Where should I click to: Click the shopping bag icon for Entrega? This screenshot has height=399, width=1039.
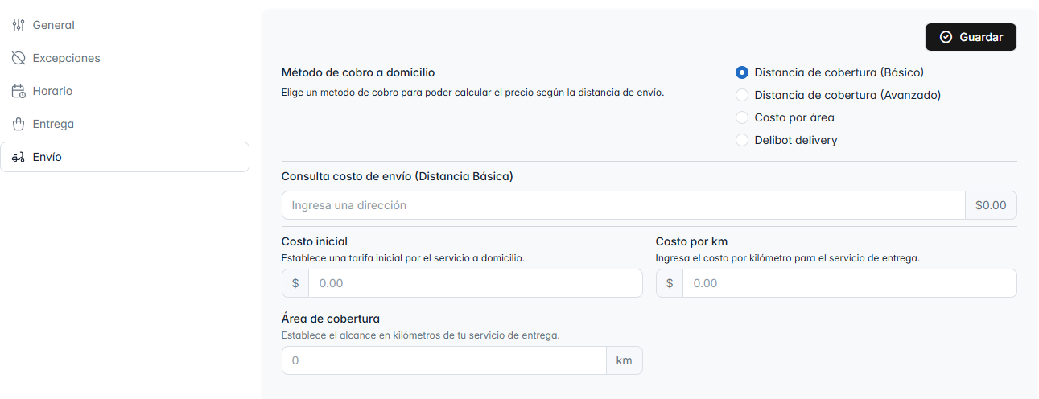(19, 124)
